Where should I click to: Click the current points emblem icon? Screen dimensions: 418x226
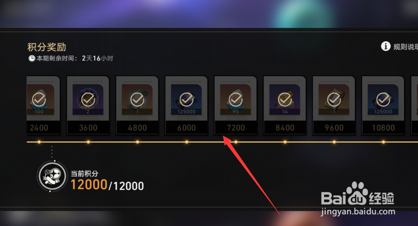(x=52, y=176)
